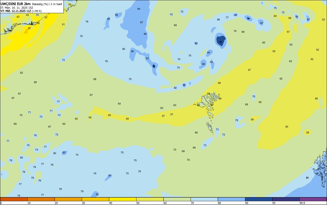Screen dimensions: 327x205
Task: Select the 90–95 dark blue legend swatch
Action: coord(259,199)
